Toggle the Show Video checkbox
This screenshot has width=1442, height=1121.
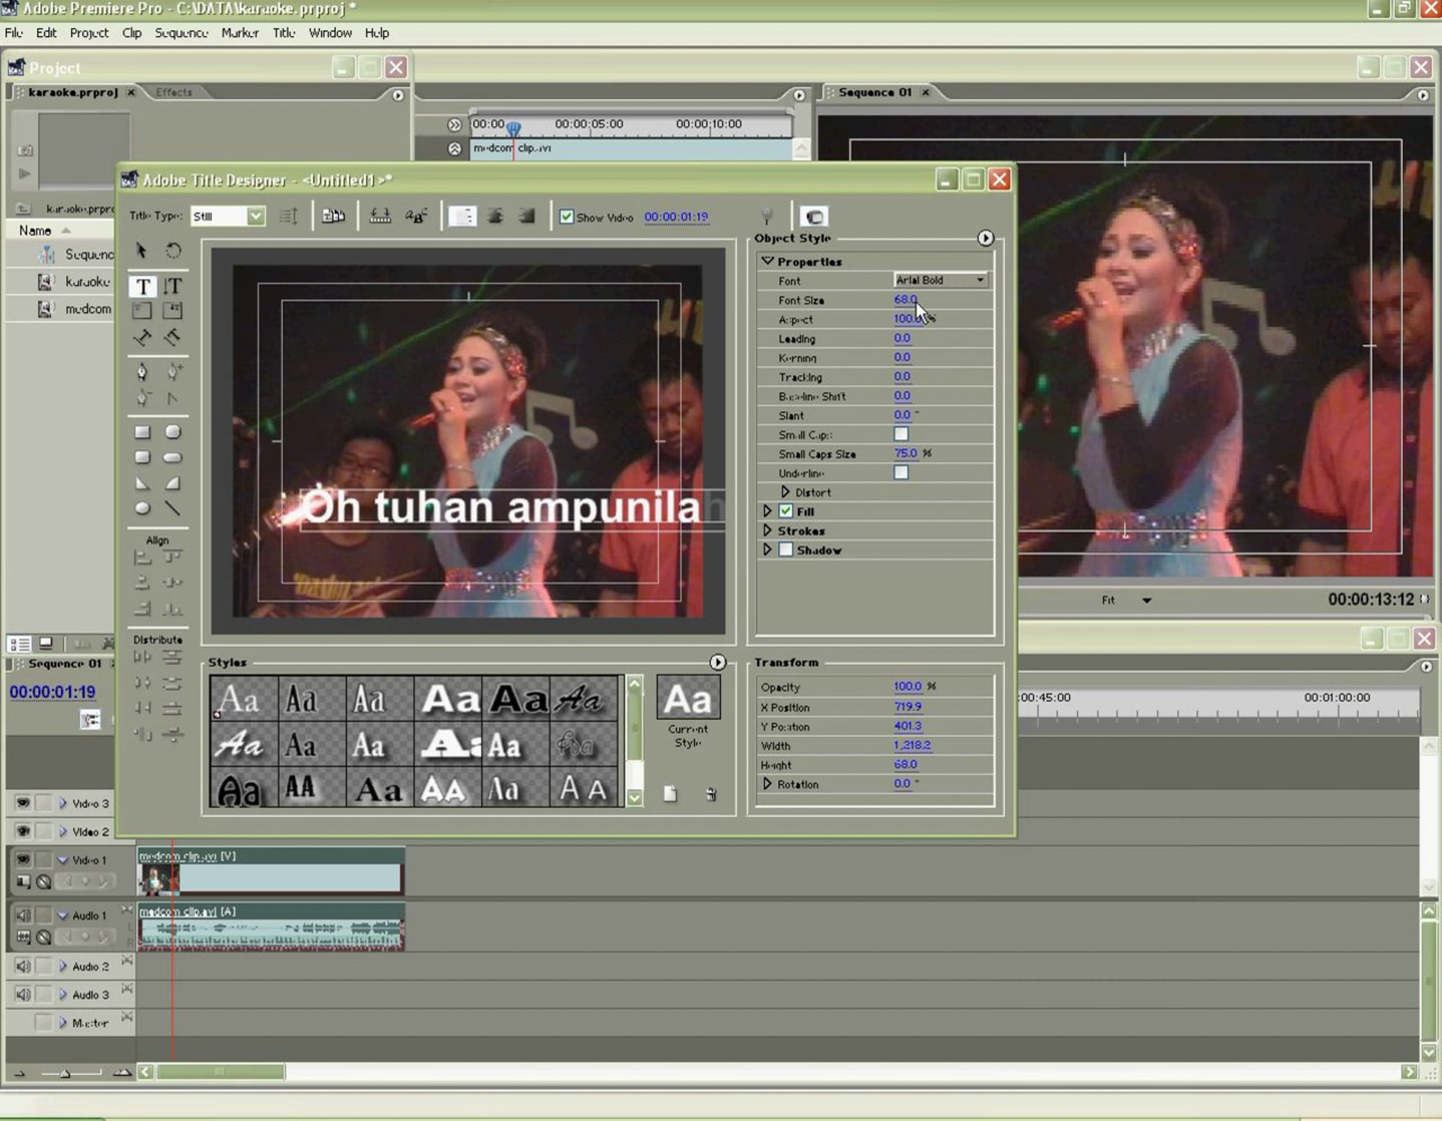point(567,216)
